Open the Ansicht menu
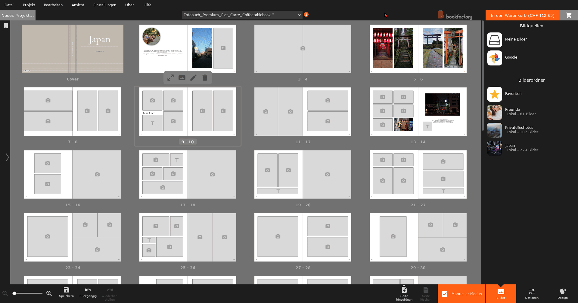Viewport: 578px width, 303px height. (78, 5)
